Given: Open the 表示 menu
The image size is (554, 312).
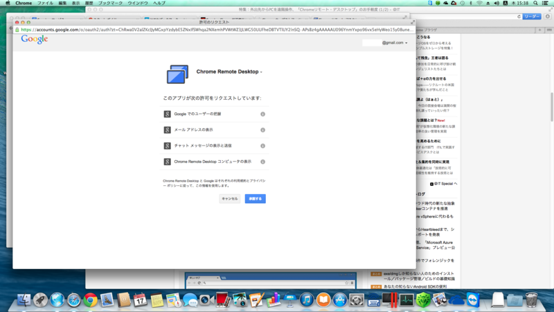Looking at the screenshot, I should (x=75, y=3).
